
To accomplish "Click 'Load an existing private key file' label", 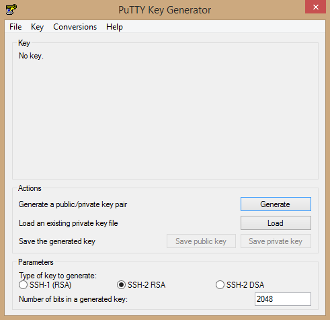I will 69,223.
